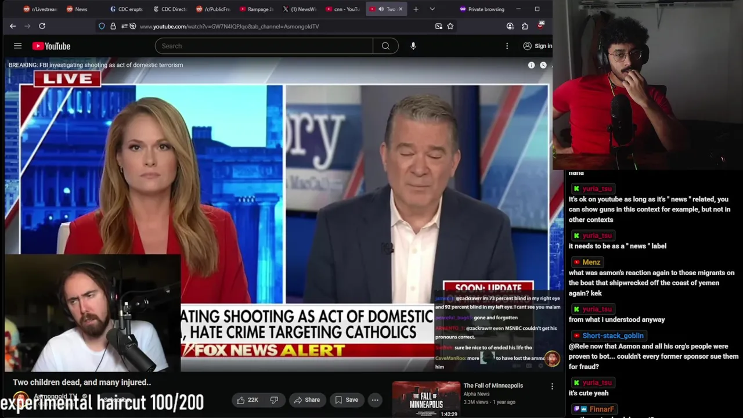Viewport: 743px width, 418px height.
Task: Click chat username Menz
Action: click(591, 262)
